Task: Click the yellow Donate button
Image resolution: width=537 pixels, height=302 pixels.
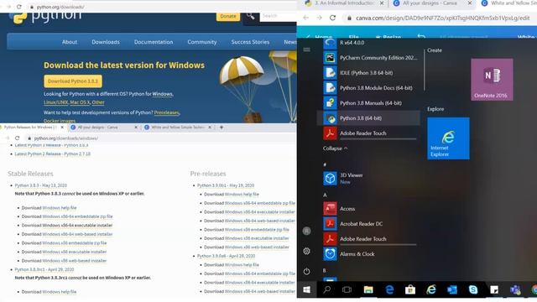Action: tap(228, 16)
